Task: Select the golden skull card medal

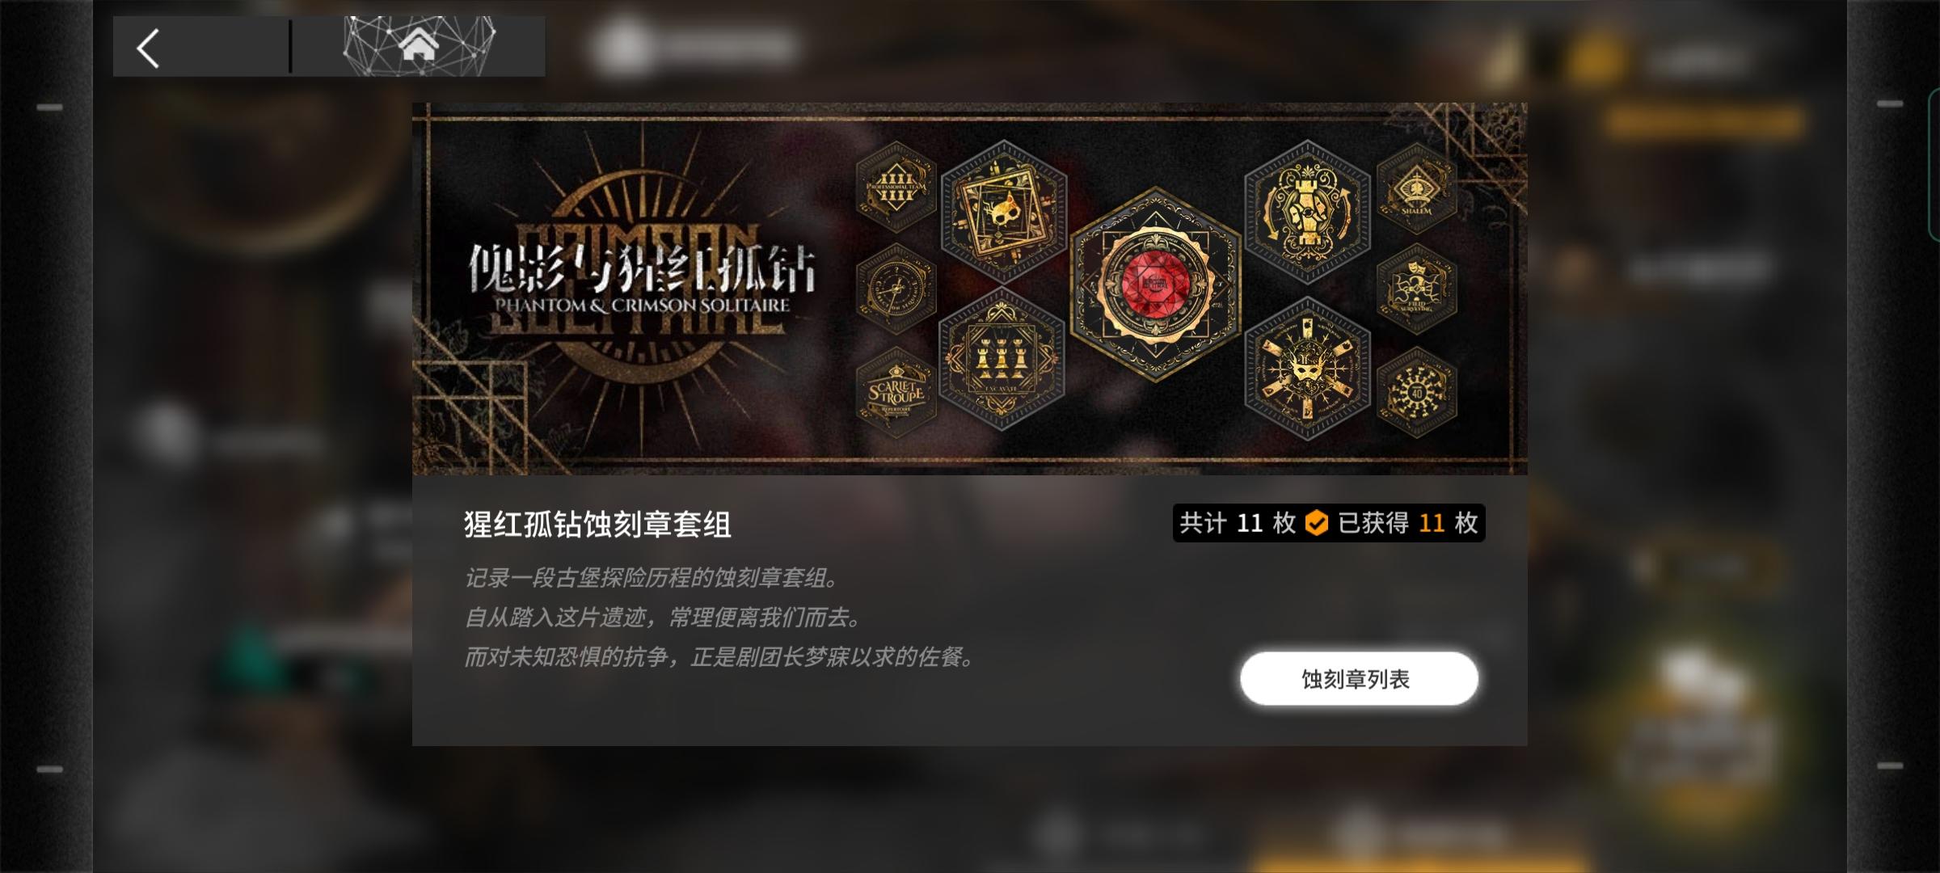Action: pos(1003,211)
